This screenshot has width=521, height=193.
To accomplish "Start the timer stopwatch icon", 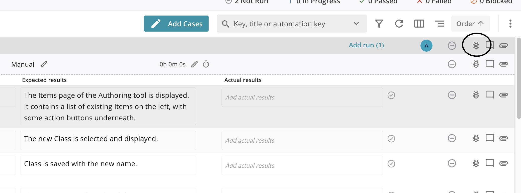I will click(206, 64).
